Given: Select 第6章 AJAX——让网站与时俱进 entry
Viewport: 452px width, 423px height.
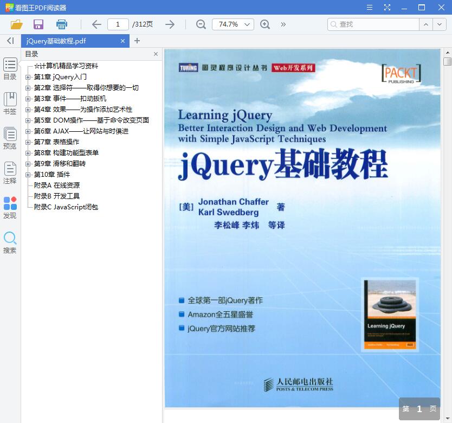Looking at the screenshot, I should 81,131.
